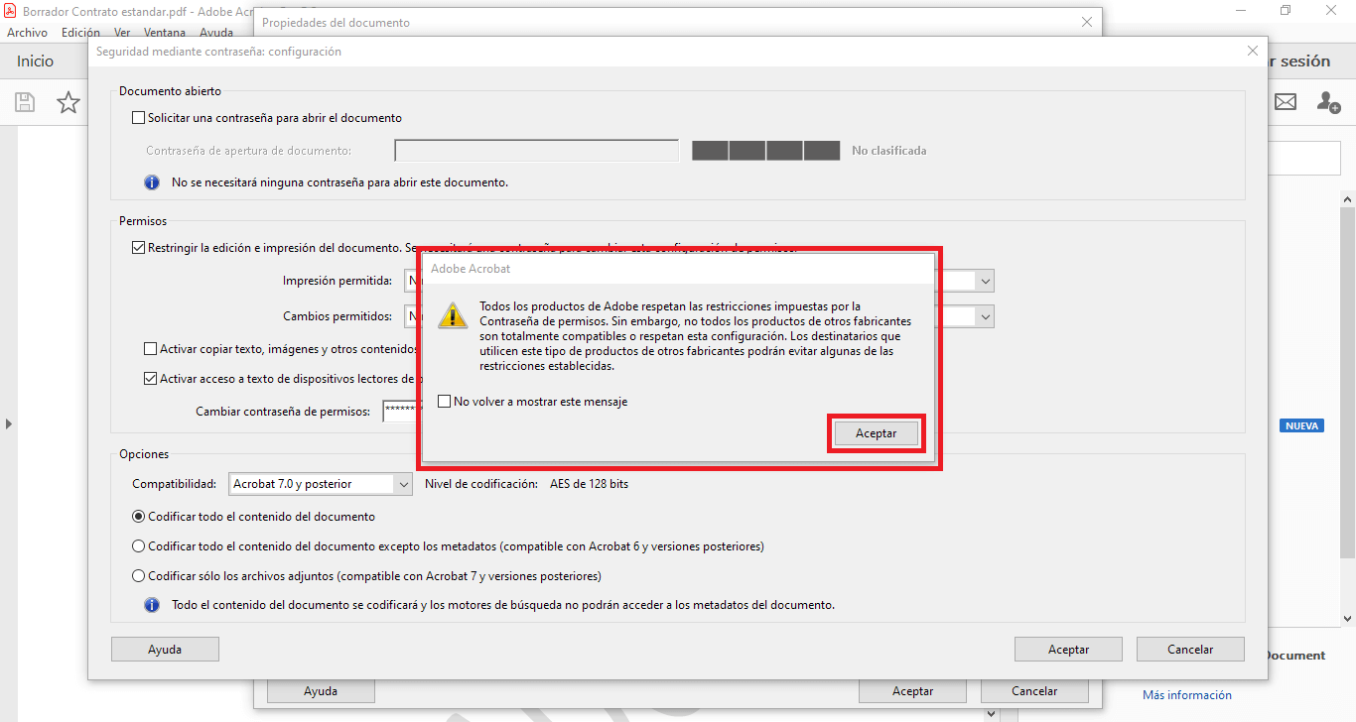This screenshot has height=722, width=1356.
Task: Click the password strength meter bar
Action: (x=765, y=151)
